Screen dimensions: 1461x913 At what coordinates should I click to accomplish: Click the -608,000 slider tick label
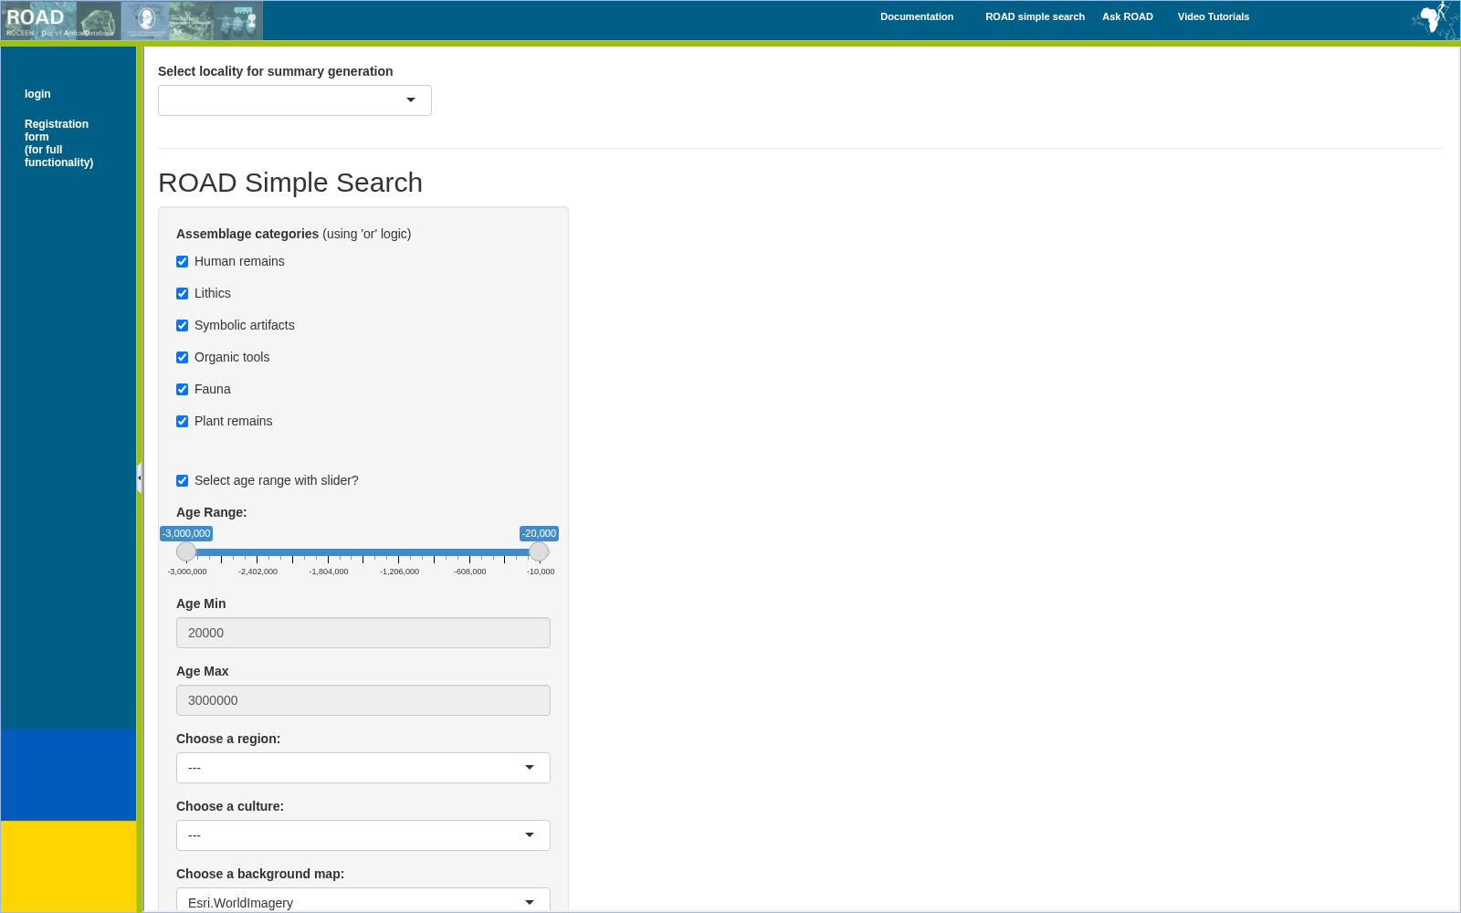470,572
